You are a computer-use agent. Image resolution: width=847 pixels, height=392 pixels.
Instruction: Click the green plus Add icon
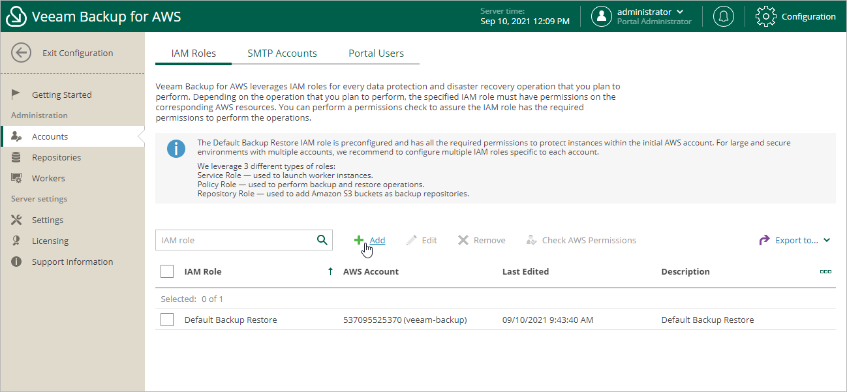point(359,241)
